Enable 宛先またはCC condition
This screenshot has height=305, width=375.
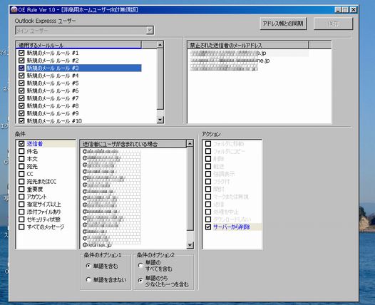tap(21, 182)
